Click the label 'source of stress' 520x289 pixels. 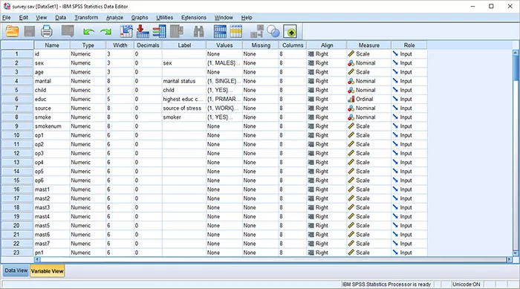click(182, 108)
